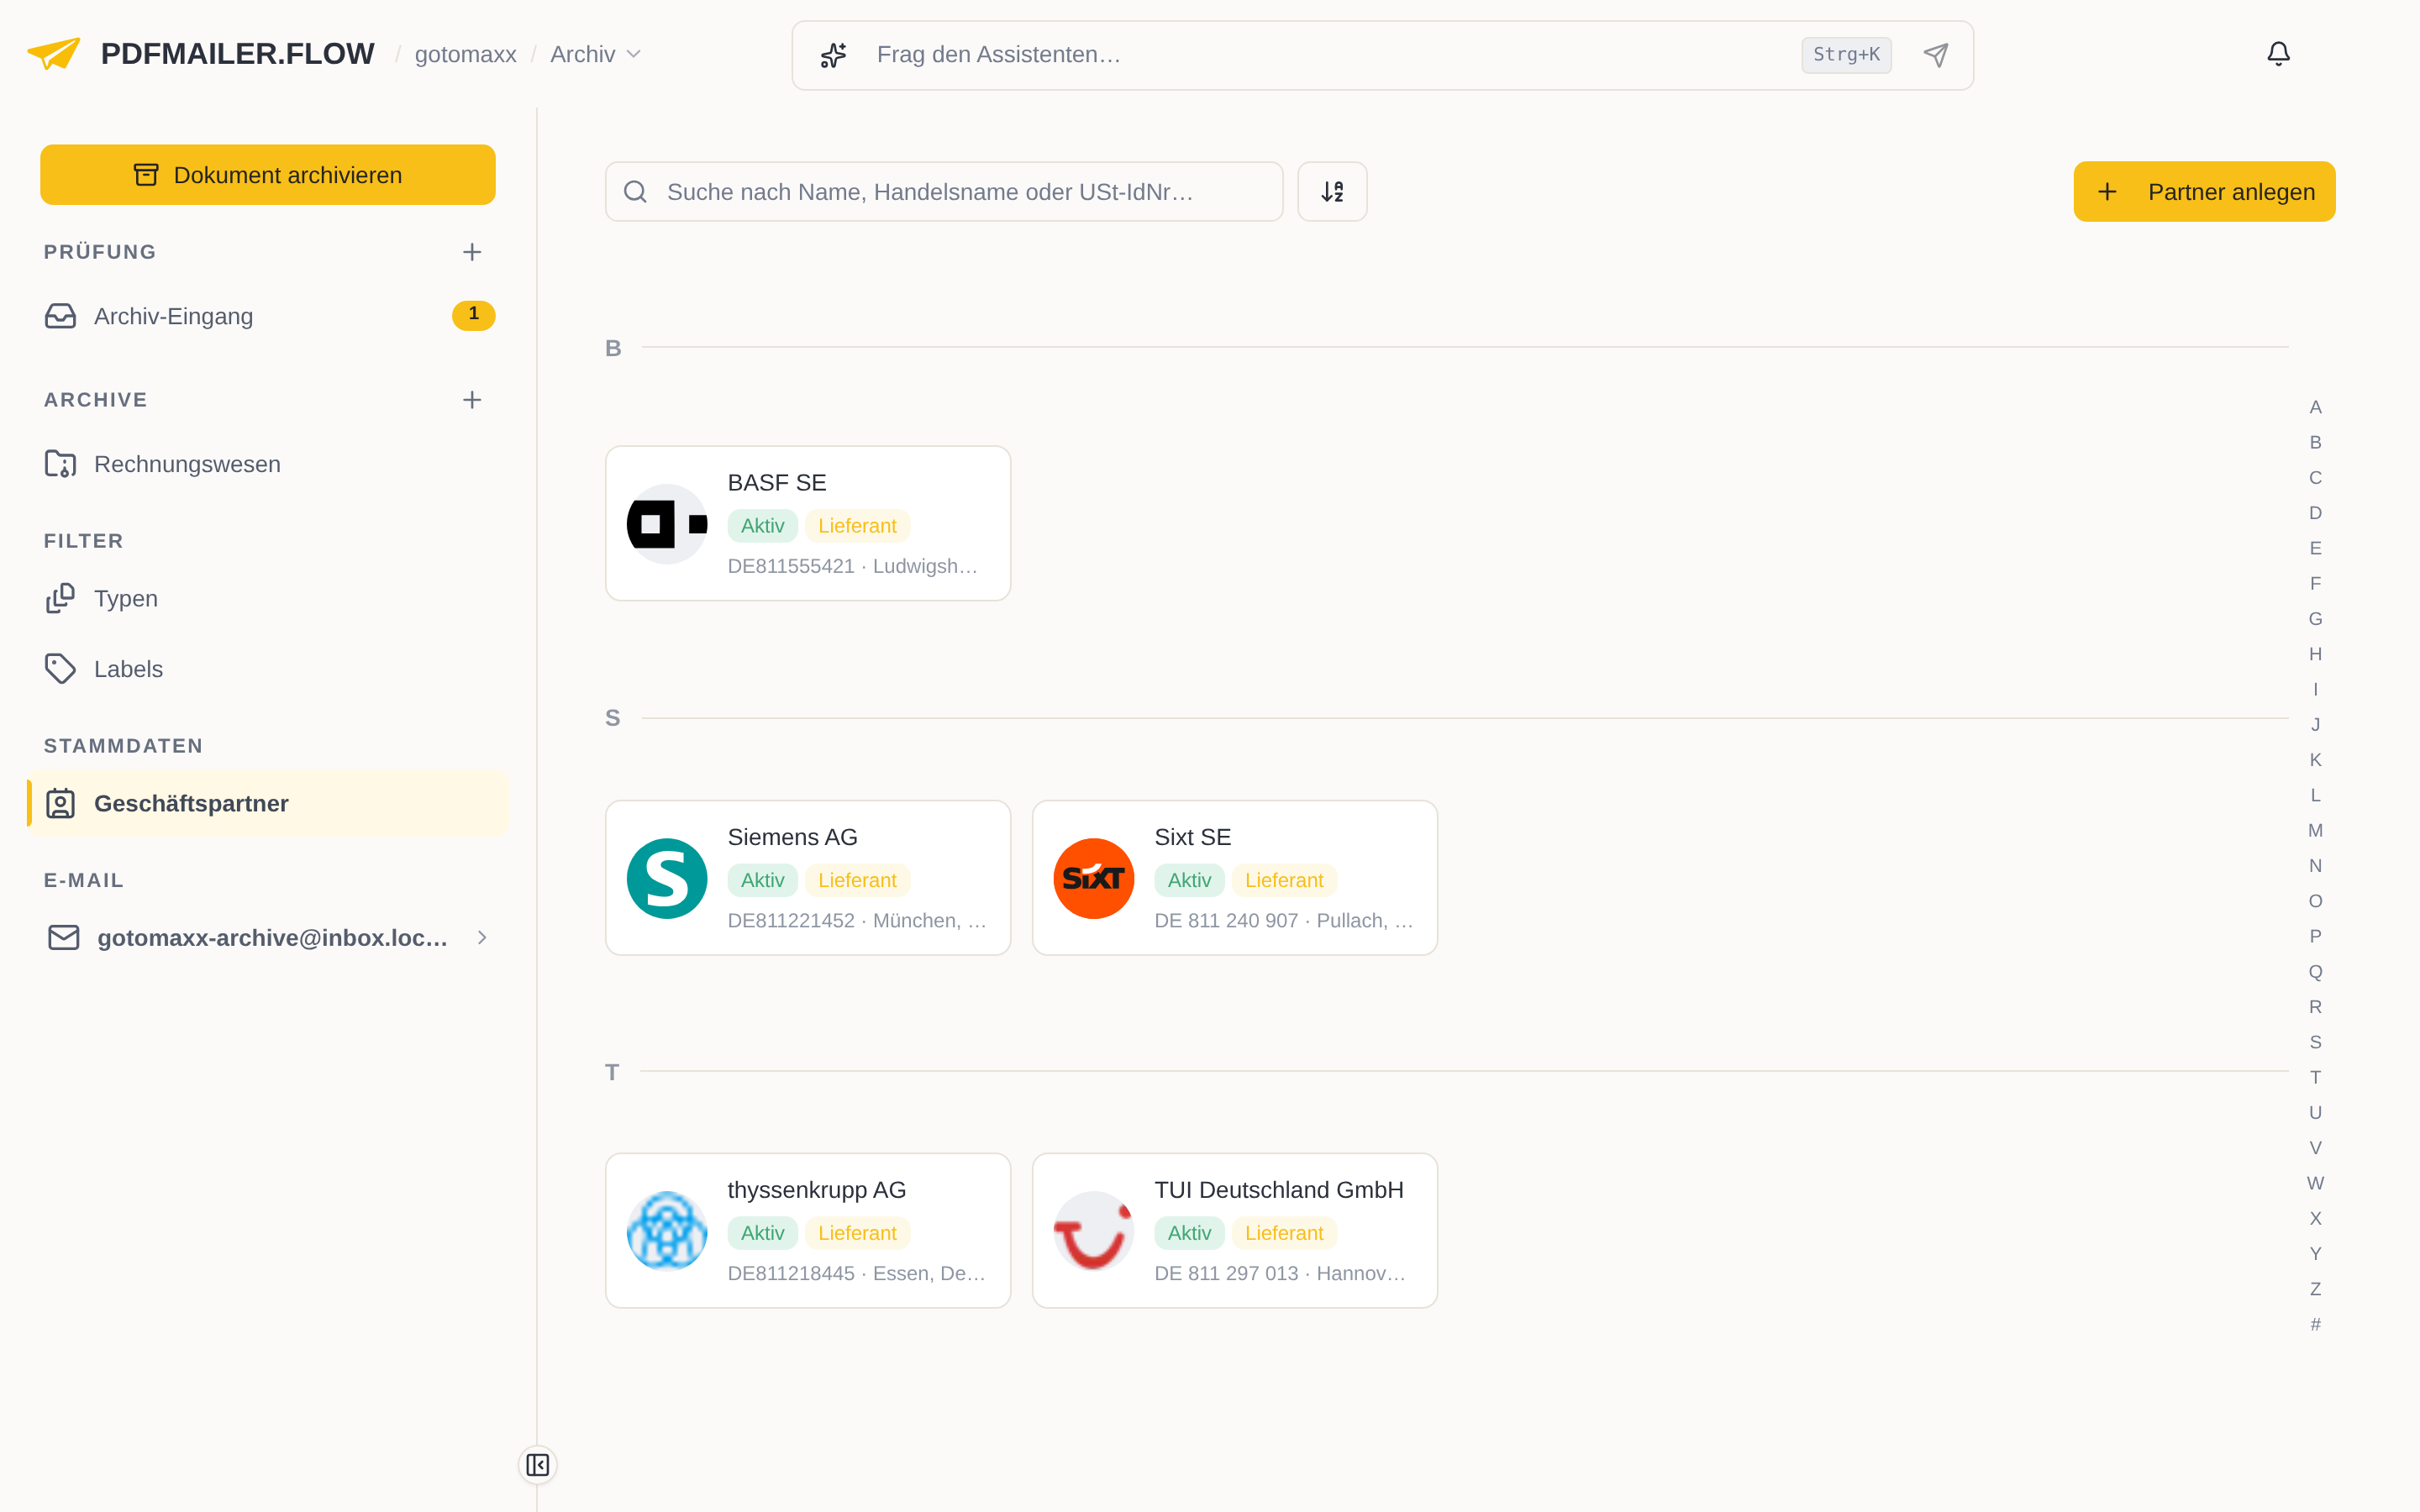
Task: Click the Sixt SE logo
Action: pos(1094,878)
